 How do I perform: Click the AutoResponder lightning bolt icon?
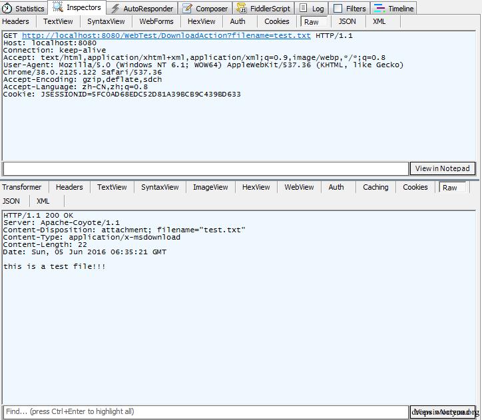(115, 8)
